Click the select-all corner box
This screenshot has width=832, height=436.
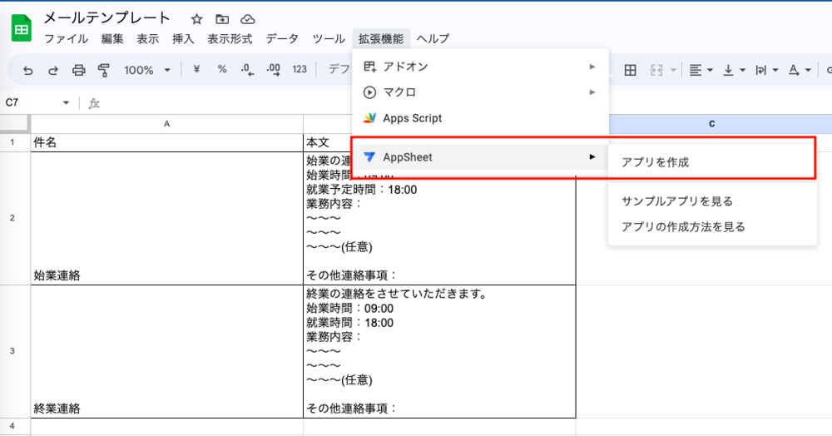15,124
